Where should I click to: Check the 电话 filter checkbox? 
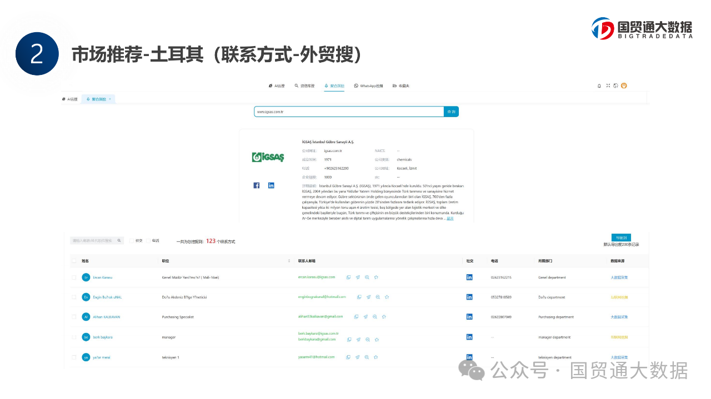(x=148, y=241)
